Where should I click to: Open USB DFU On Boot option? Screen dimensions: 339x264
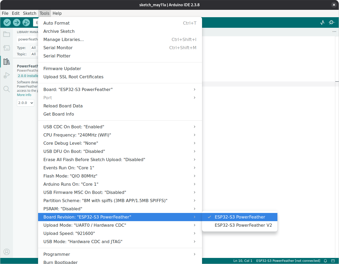[120, 151]
